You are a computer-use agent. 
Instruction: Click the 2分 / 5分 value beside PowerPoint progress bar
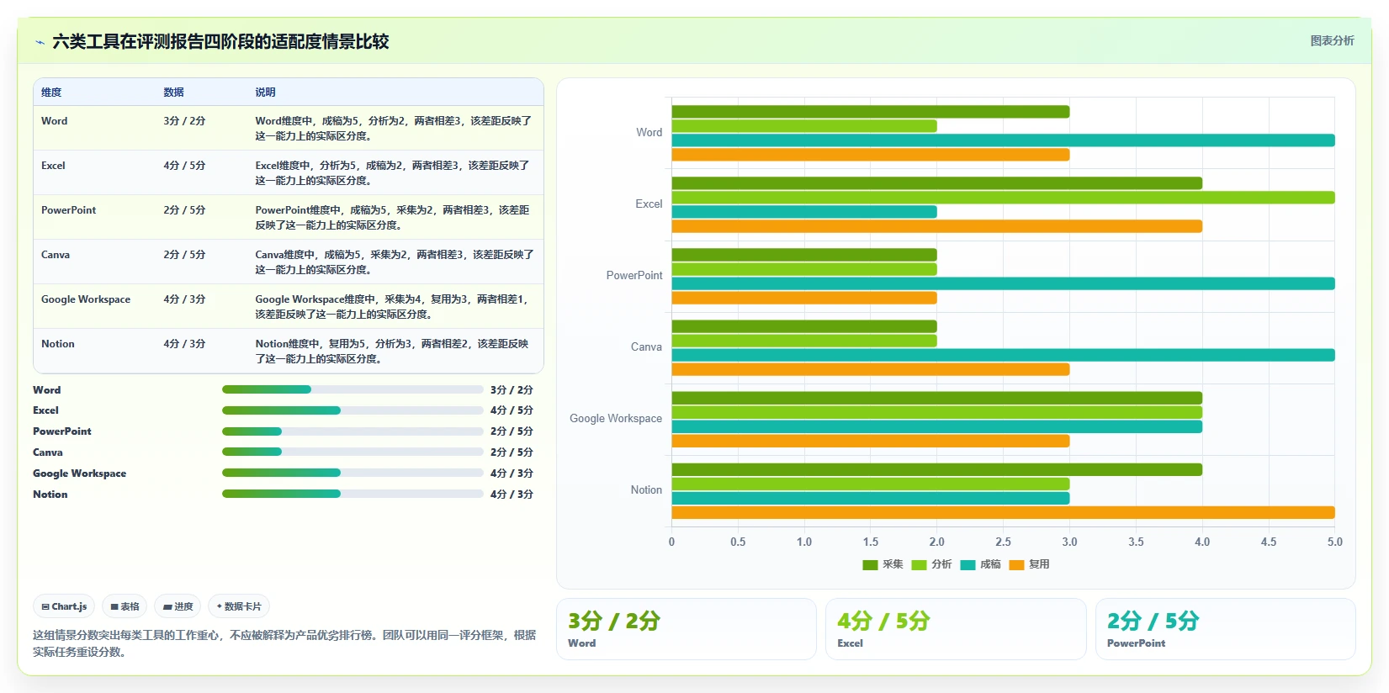[512, 431]
